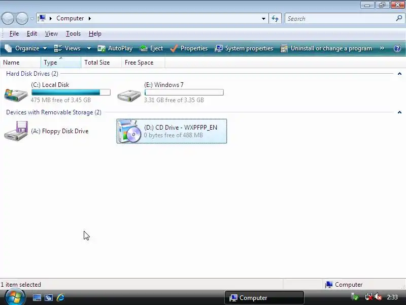The height and width of the screenshot is (305, 406).
Task: Select the E: Windows 7 drive icon
Action: 129,96
